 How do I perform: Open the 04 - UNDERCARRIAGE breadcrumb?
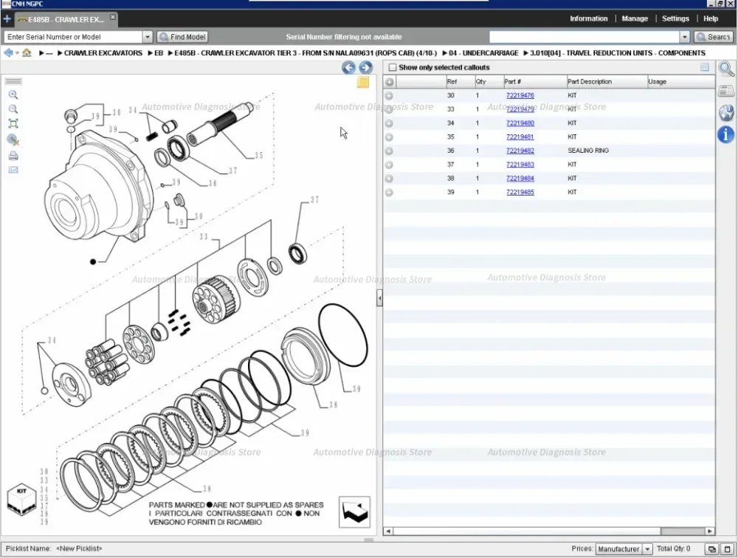[483, 52]
